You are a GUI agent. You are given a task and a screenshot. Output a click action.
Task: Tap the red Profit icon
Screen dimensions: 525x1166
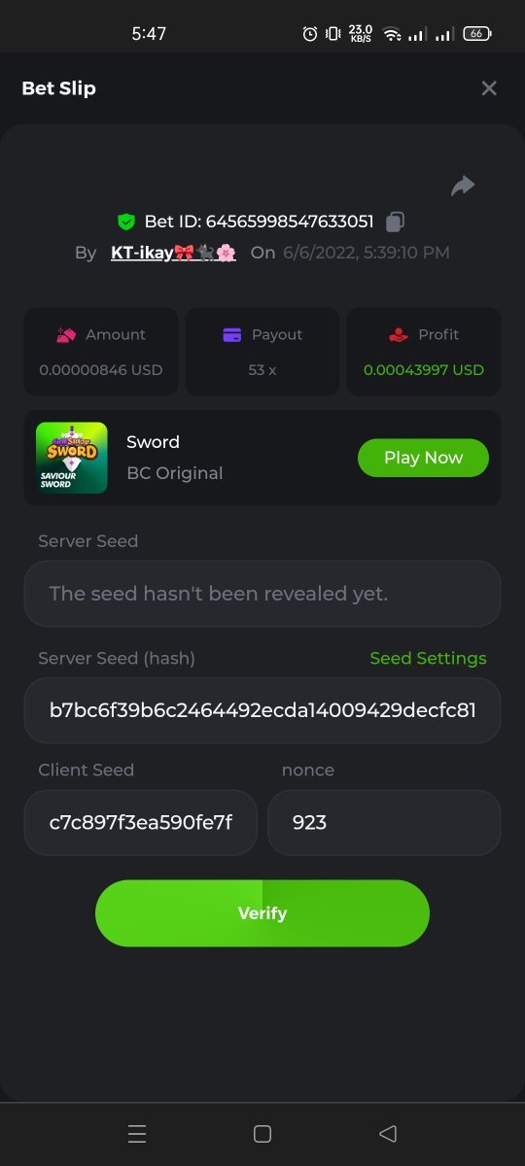(x=399, y=334)
